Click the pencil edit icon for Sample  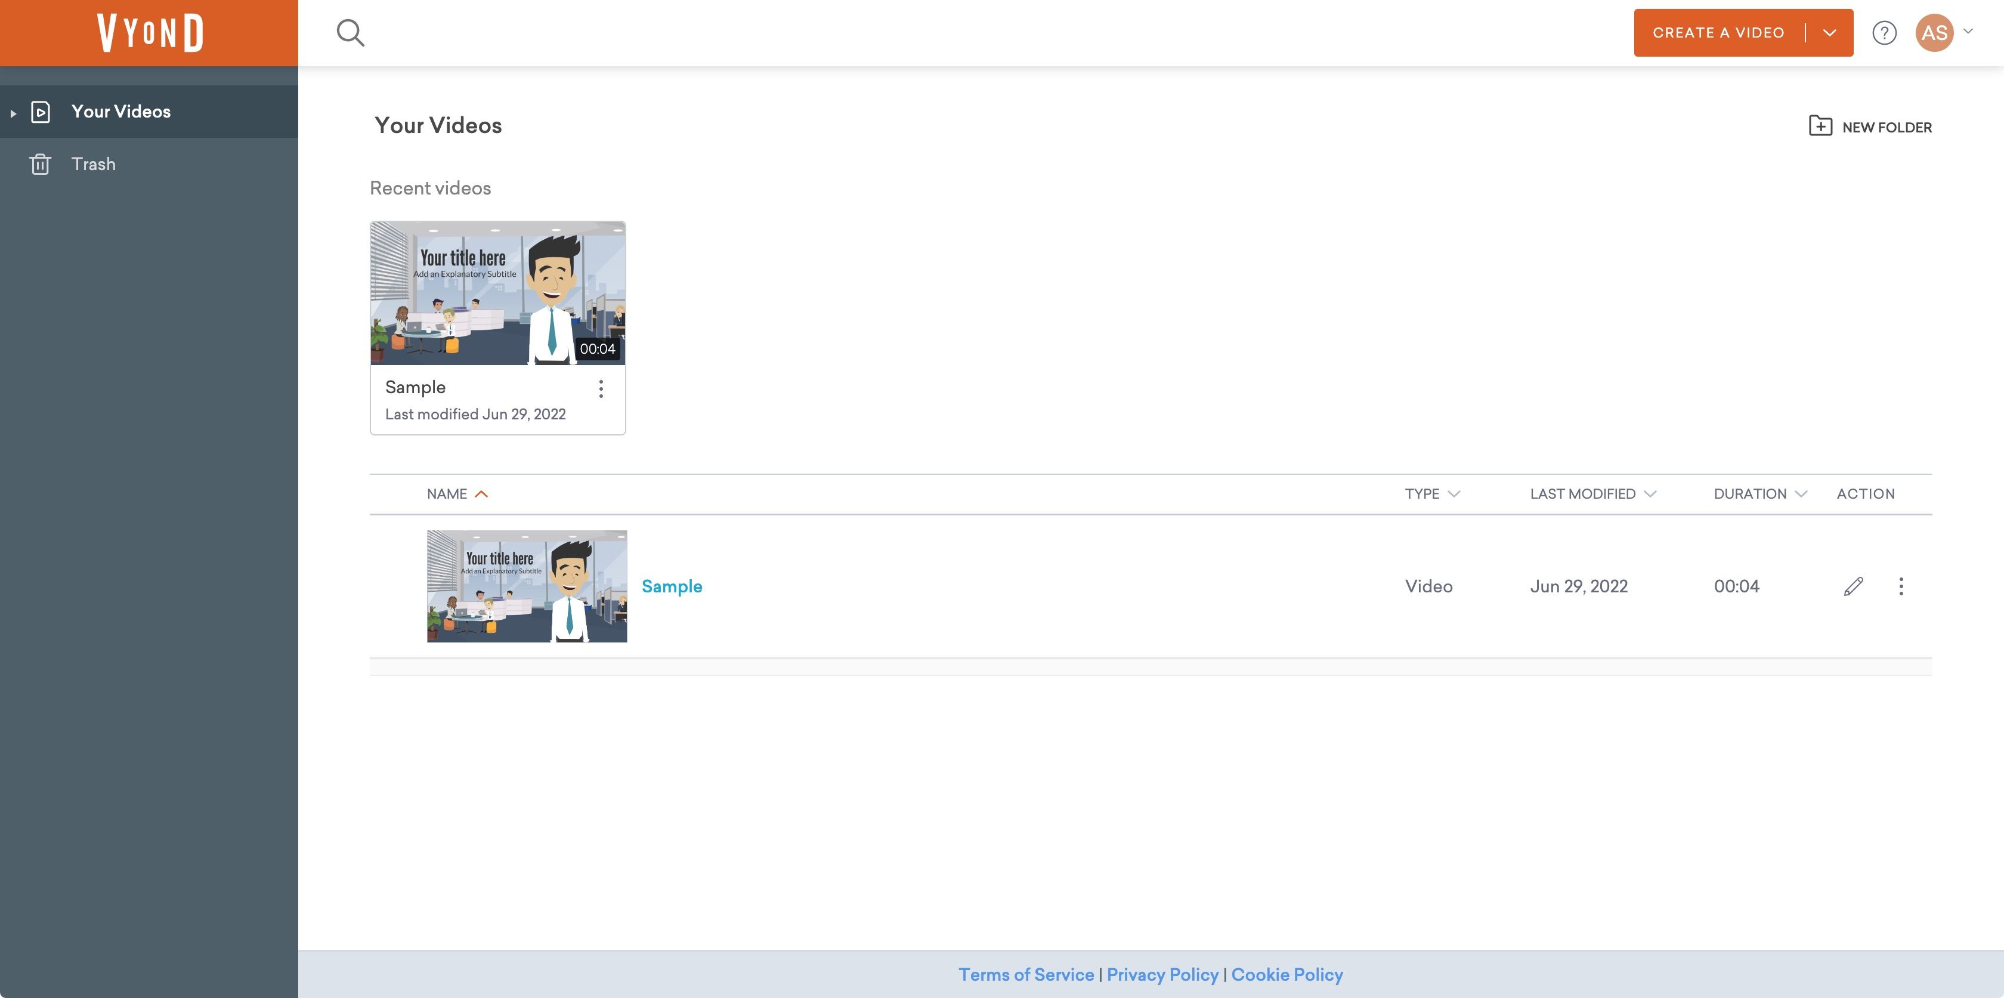click(1853, 586)
